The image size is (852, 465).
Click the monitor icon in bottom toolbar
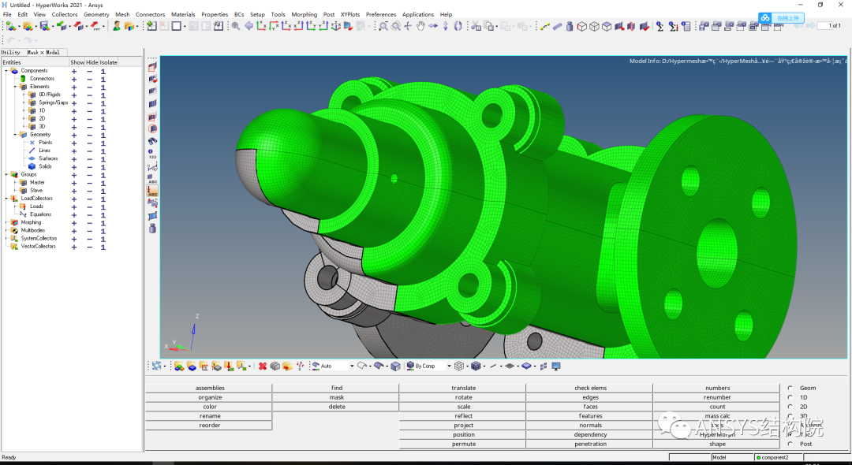[556, 366]
